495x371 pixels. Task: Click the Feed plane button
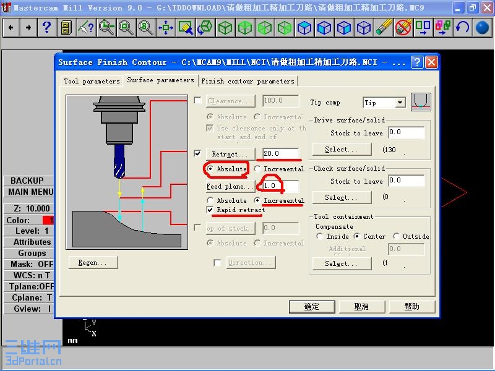230,186
